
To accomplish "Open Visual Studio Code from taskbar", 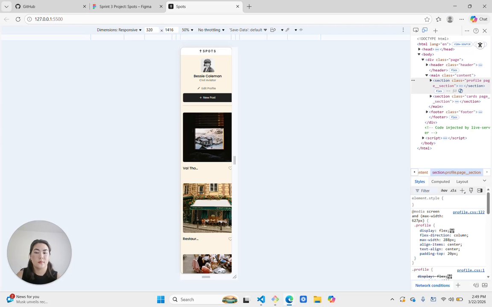I will pos(261,299).
